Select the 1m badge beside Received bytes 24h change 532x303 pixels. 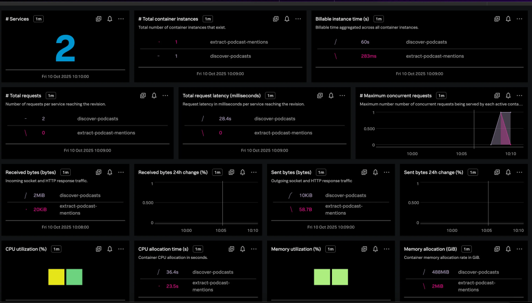pyautogui.click(x=217, y=172)
